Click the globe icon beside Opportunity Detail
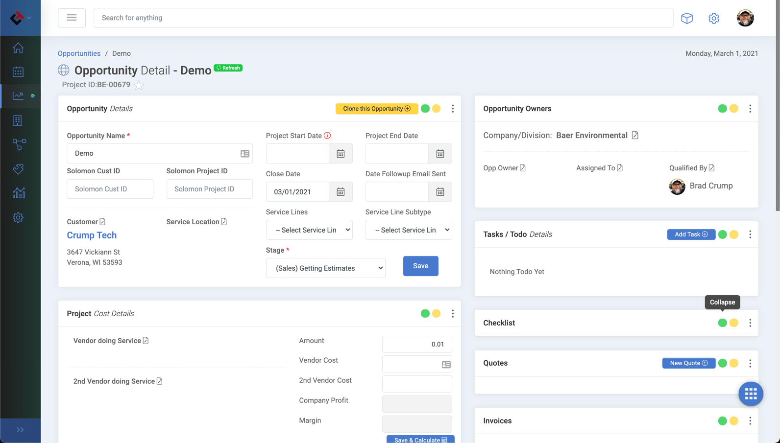This screenshot has width=780, height=443. pyautogui.click(x=64, y=70)
